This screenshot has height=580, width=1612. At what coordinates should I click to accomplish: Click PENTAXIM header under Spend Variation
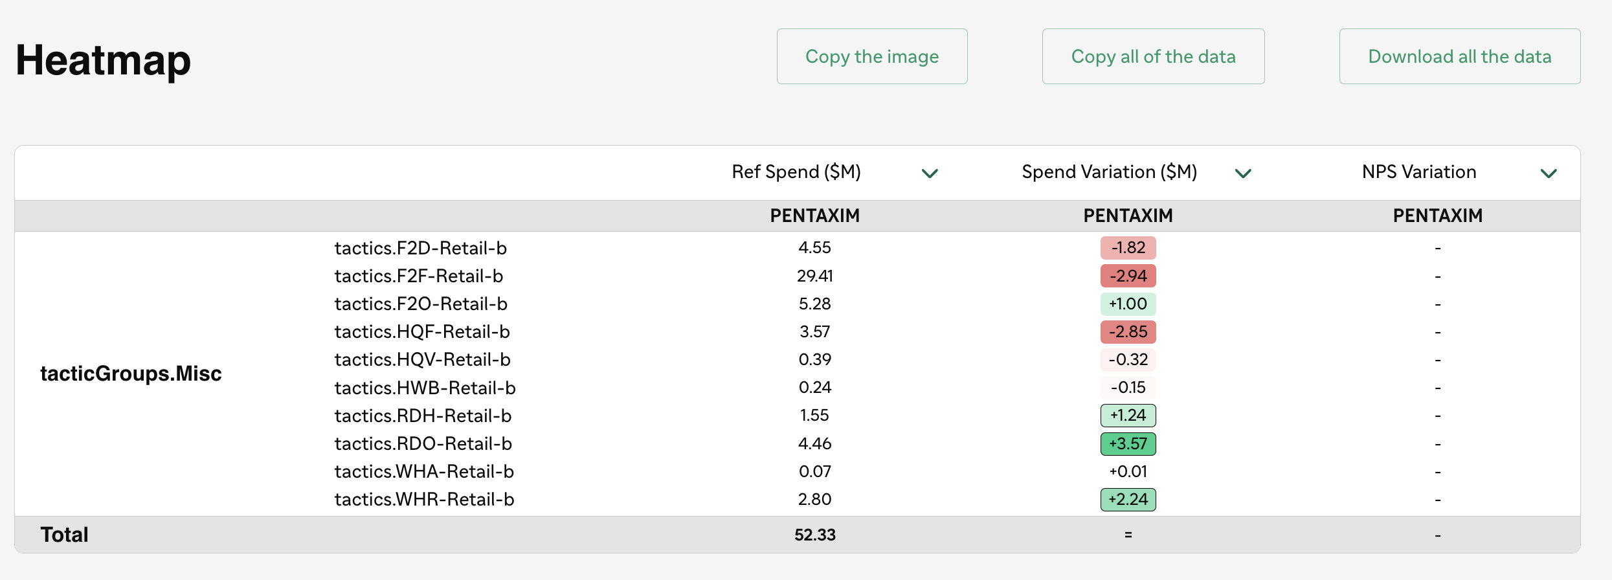[x=1128, y=216]
